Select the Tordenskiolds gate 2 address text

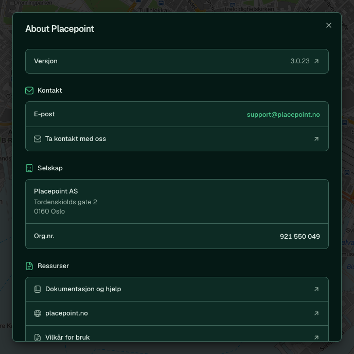[x=65, y=202]
